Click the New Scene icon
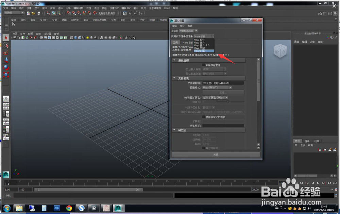This screenshot has height=214, width=340. click(28, 13)
